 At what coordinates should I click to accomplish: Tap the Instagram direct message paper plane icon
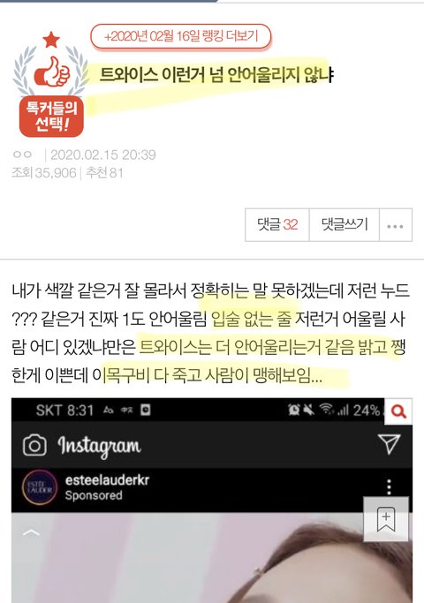coord(389,444)
